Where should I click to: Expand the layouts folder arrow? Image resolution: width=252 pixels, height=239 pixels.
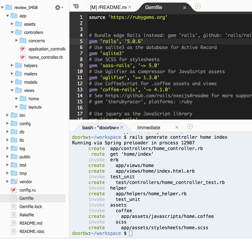coord(17,106)
